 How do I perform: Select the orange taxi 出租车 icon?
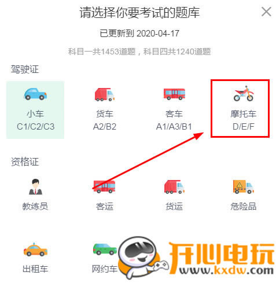click(x=35, y=249)
